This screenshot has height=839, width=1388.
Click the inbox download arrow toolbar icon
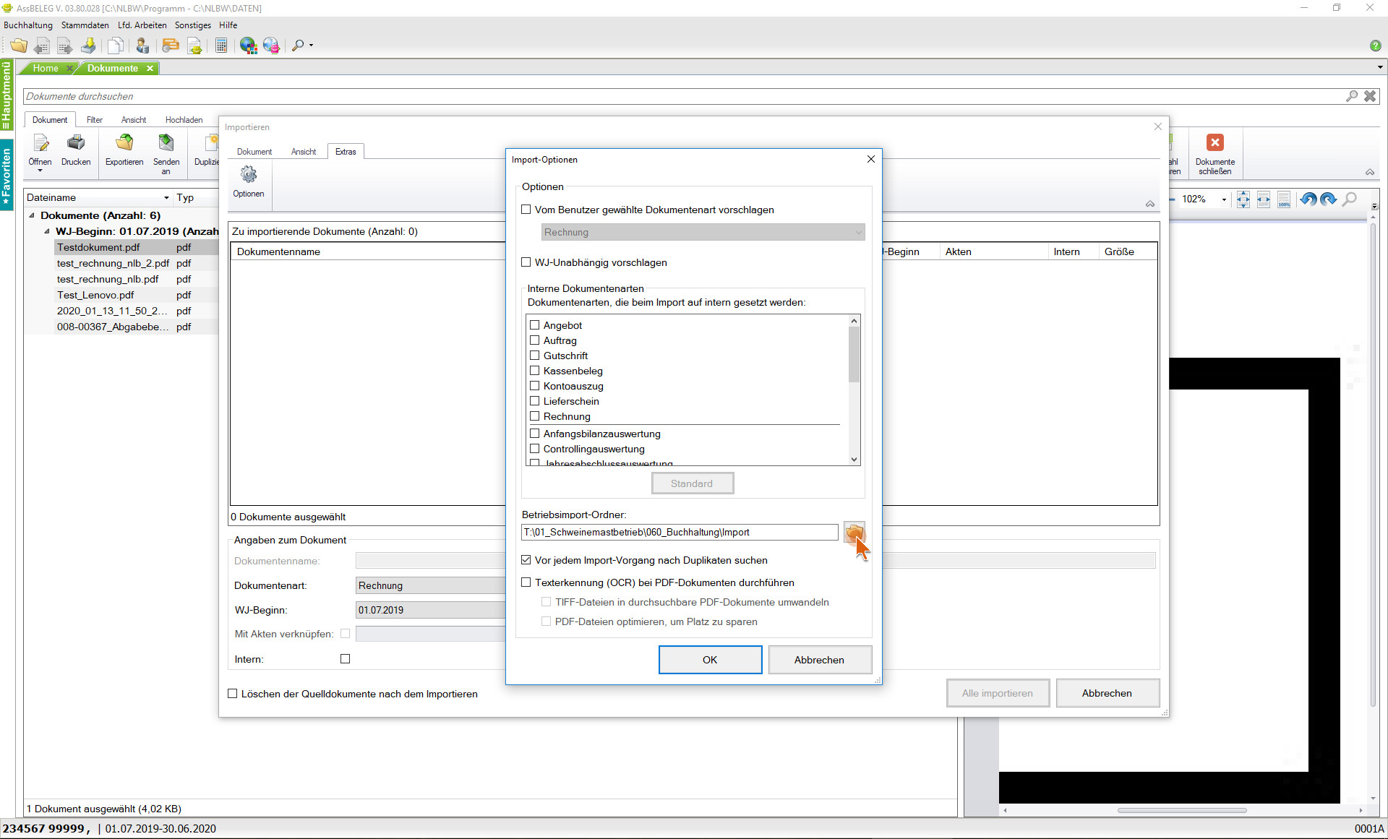(88, 46)
